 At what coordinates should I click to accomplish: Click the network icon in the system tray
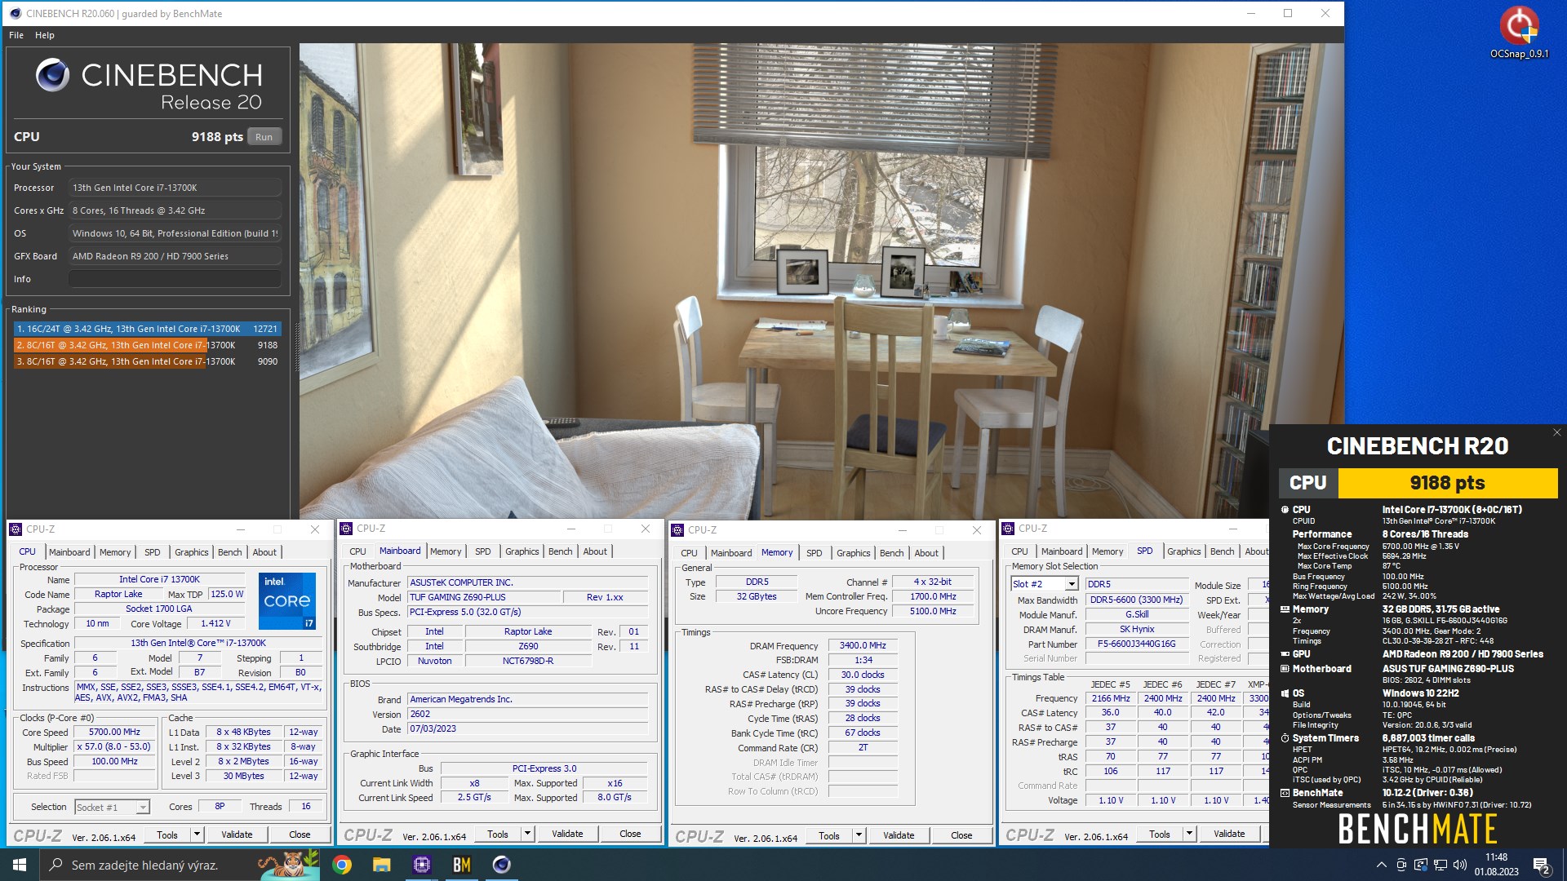pyautogui.click(x=1440, y=865)
